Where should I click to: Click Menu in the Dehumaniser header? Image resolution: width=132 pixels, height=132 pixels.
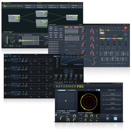pos(81,3)
